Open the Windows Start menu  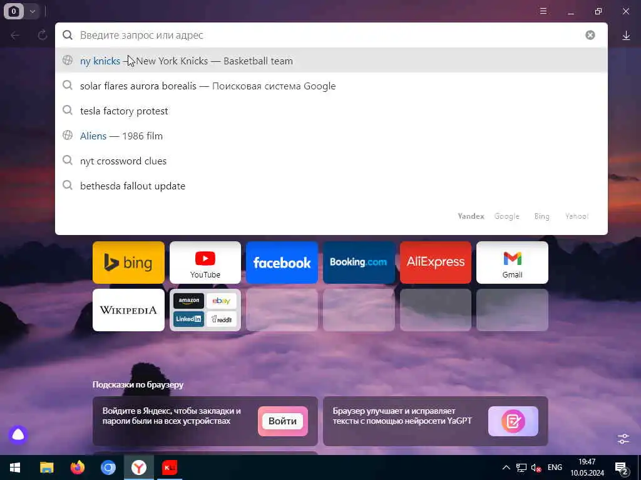(x=15, y=467)
